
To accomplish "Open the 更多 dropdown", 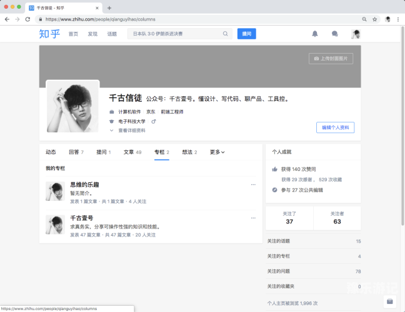I will 217,152.
